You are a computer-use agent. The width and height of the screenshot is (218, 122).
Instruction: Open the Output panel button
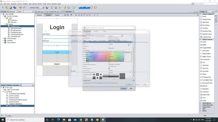click(8, 116)
